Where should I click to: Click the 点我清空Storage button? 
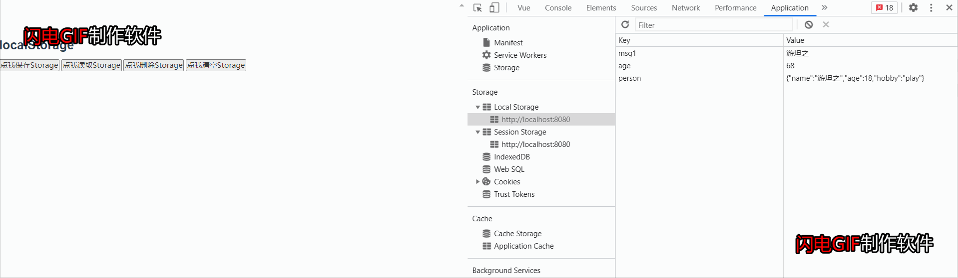tap(216, 65)
